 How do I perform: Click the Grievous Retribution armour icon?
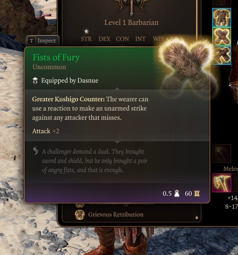80,215
